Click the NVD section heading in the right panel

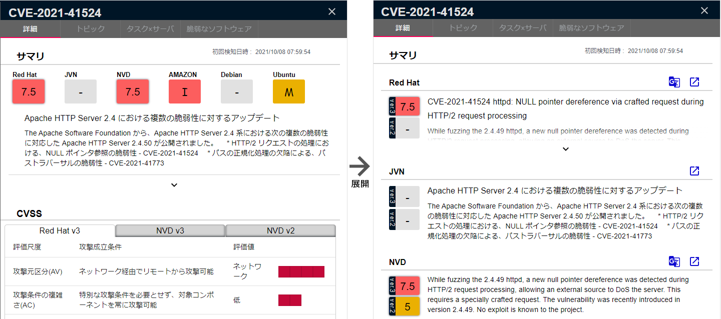(x=398, y=262)
